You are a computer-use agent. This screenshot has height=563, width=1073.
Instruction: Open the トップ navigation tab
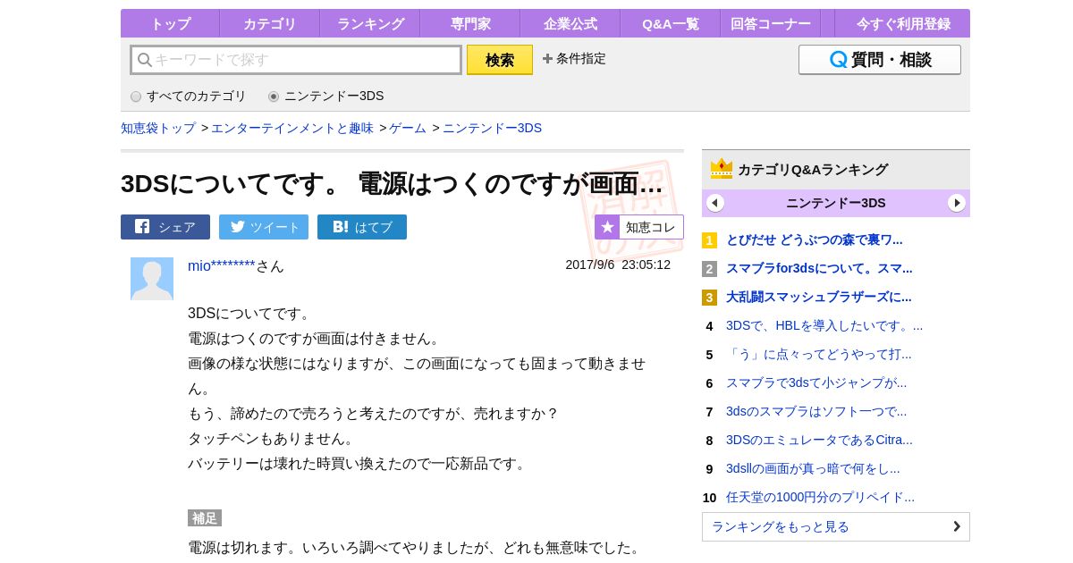pos(170,23)
